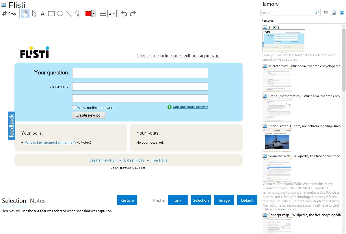Click the magnifier search icon
The image size is (346, 234).
point(317,12)
